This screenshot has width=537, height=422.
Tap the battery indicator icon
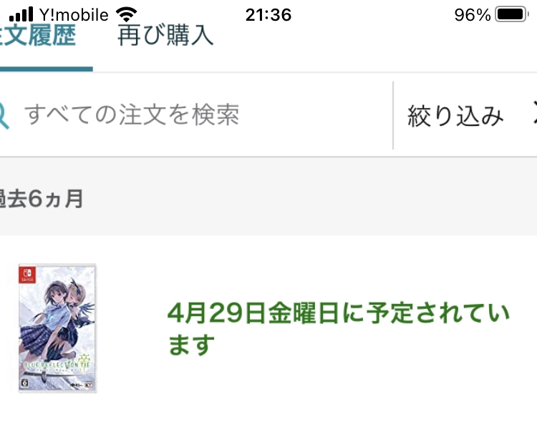click(511, 14)
